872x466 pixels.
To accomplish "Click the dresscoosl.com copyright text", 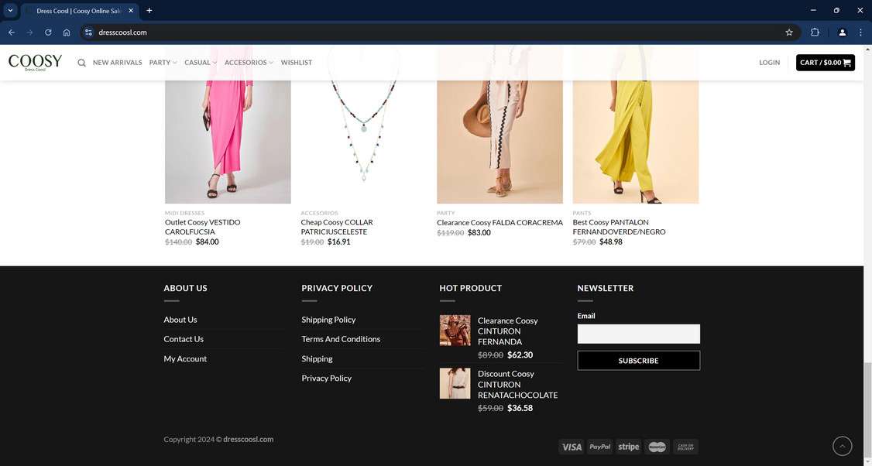I will pos(249,440).
